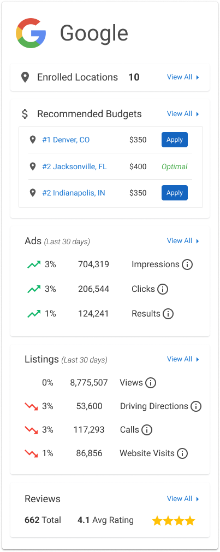Apply the $350 budget for Indianapolis, IN
Viewport: 220px width, 552px height.
pyautogui.click(x=174, y=193)
